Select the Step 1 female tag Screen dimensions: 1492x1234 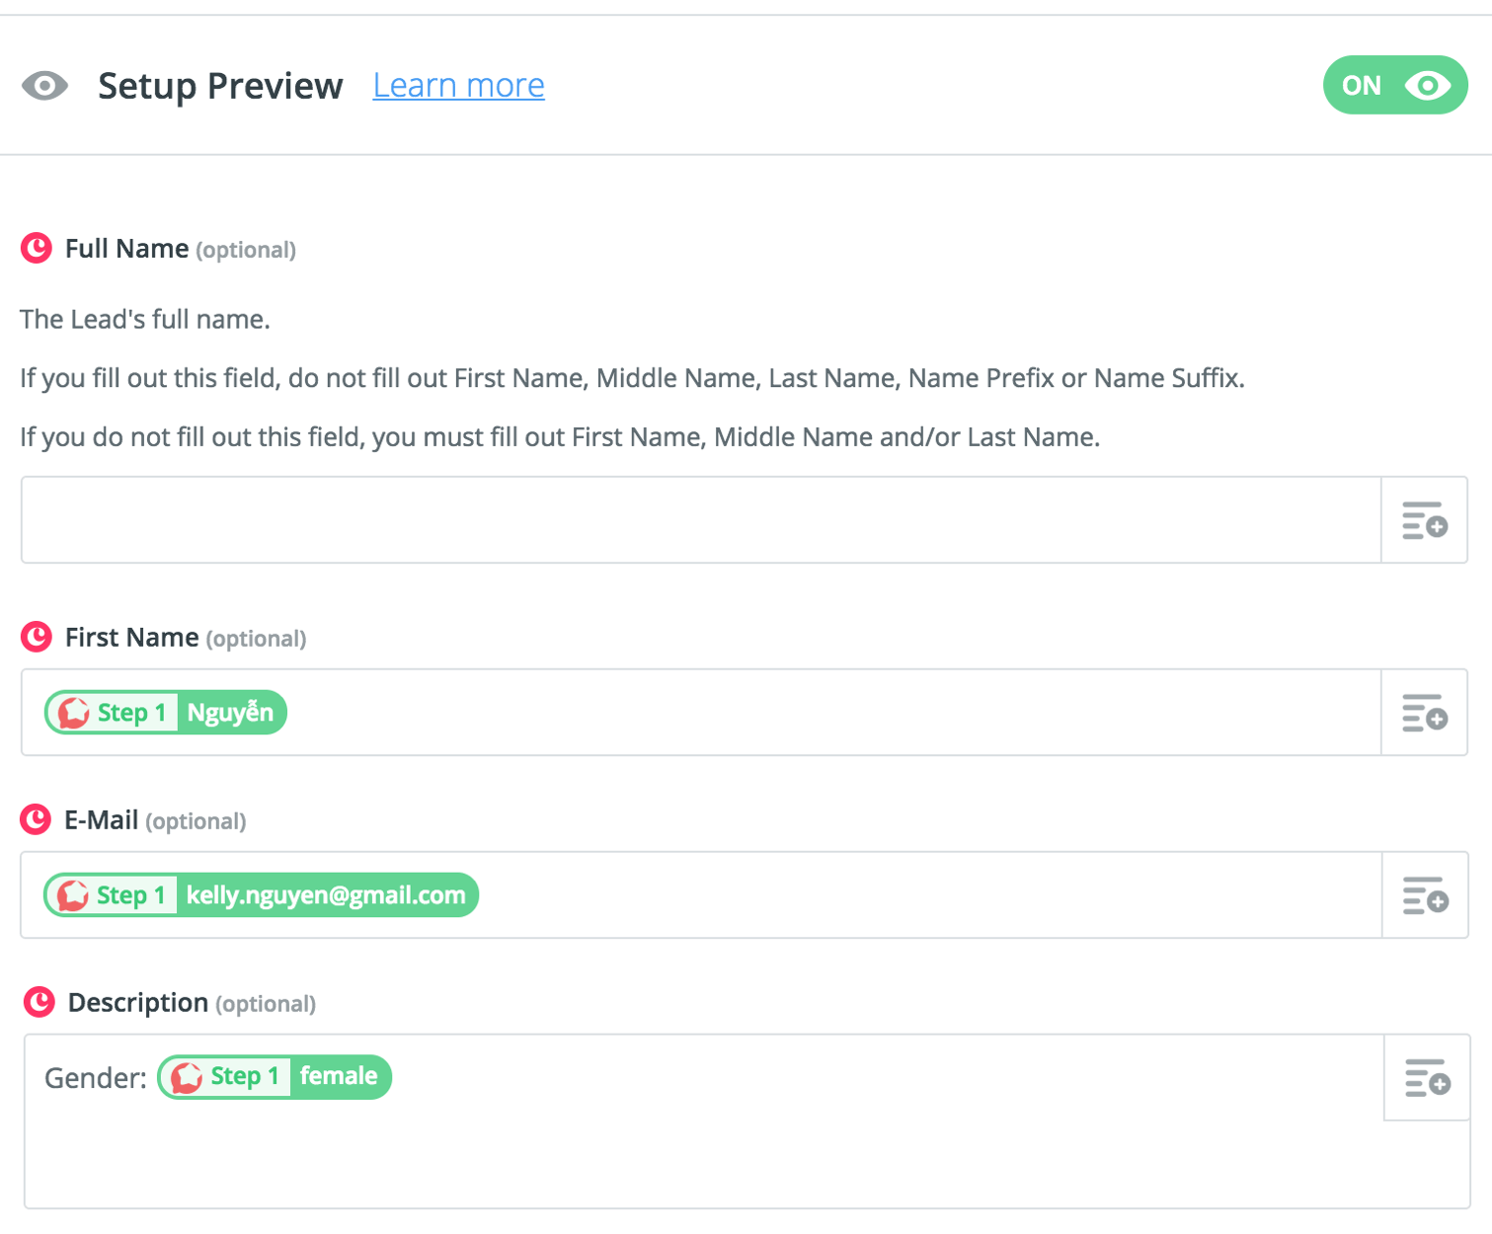tap(275, 1077)
